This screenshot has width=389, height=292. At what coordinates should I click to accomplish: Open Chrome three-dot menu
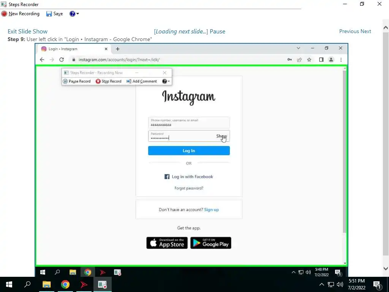coord(341,60)
